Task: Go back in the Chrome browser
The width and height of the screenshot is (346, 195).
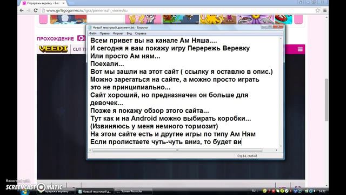Action: [x=22, y=10]
